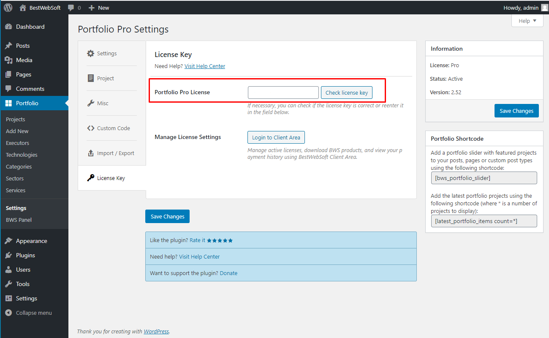
Task: Click the Check license key button
Action: click(x=347, y=93)
